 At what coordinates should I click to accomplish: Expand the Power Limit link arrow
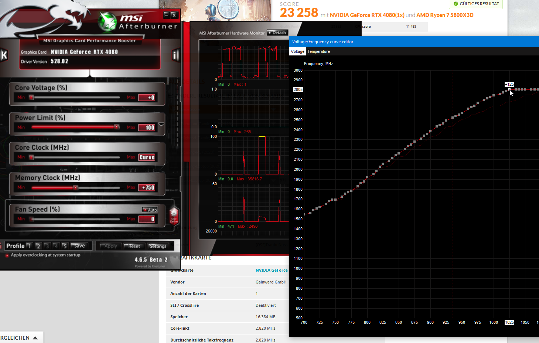(x=161, y=124)
